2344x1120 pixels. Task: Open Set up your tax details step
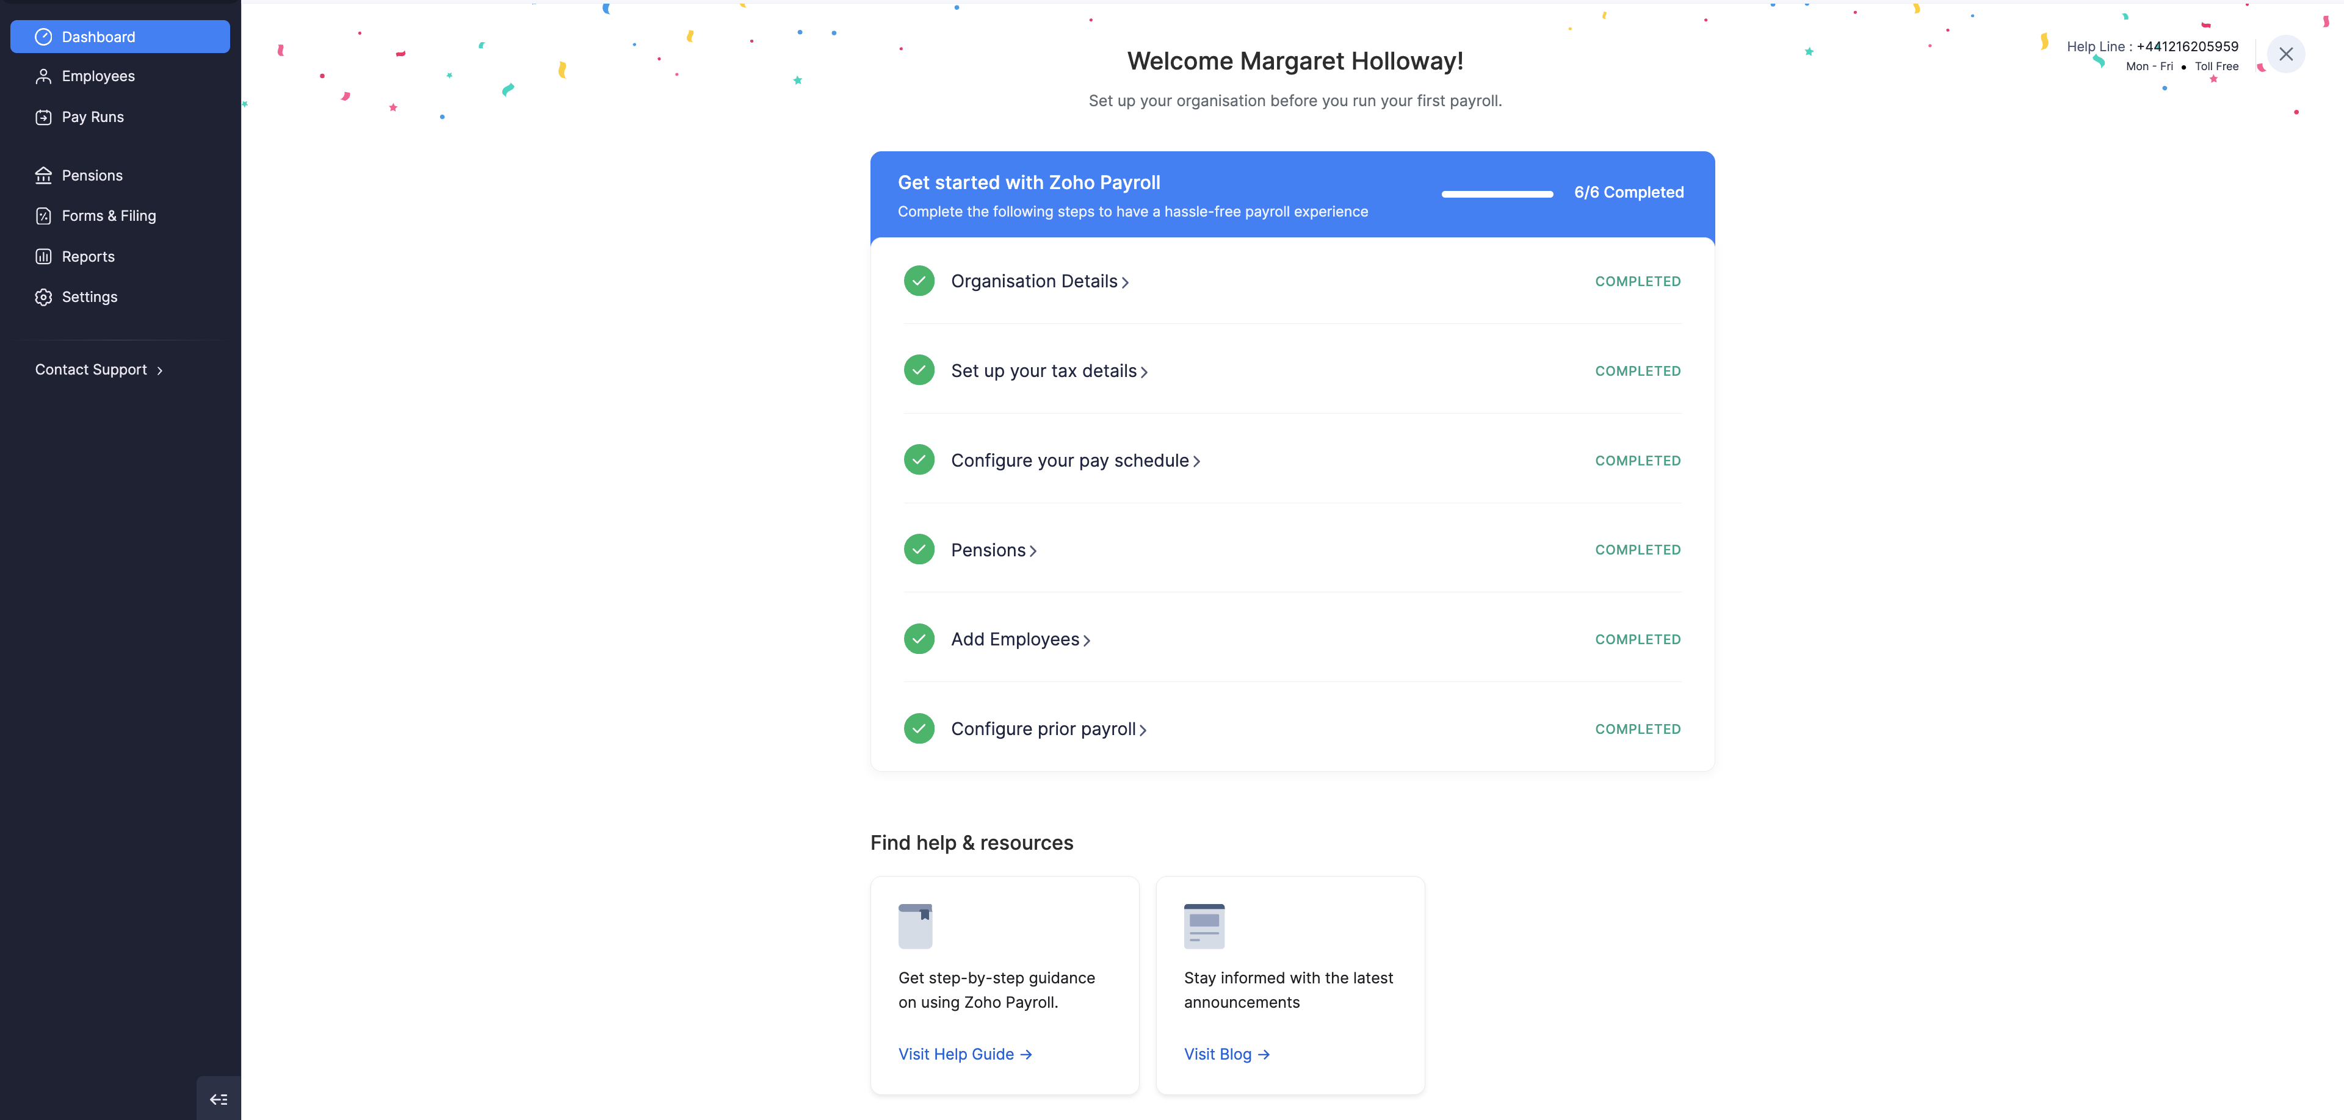click(x=1049, y=371)
